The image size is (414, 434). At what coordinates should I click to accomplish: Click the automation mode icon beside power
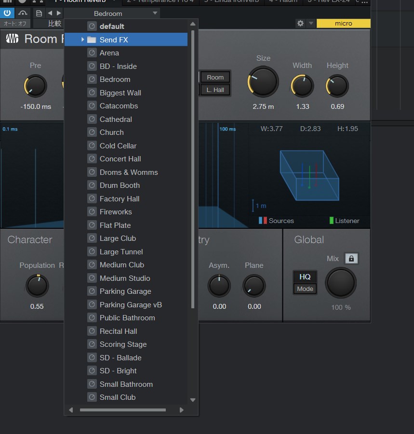point(23,13)
